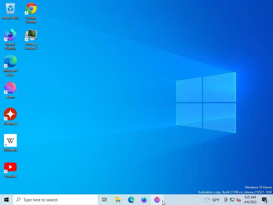
Task: Launch Microsoft Edge from the taskbar
Action: [x=131, y=200]
